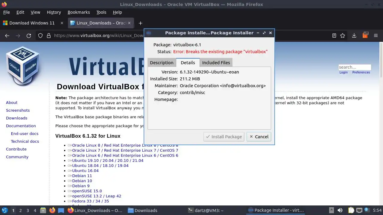
Task: Switch to Downloads folder window in taskbar
Action: 142,210
